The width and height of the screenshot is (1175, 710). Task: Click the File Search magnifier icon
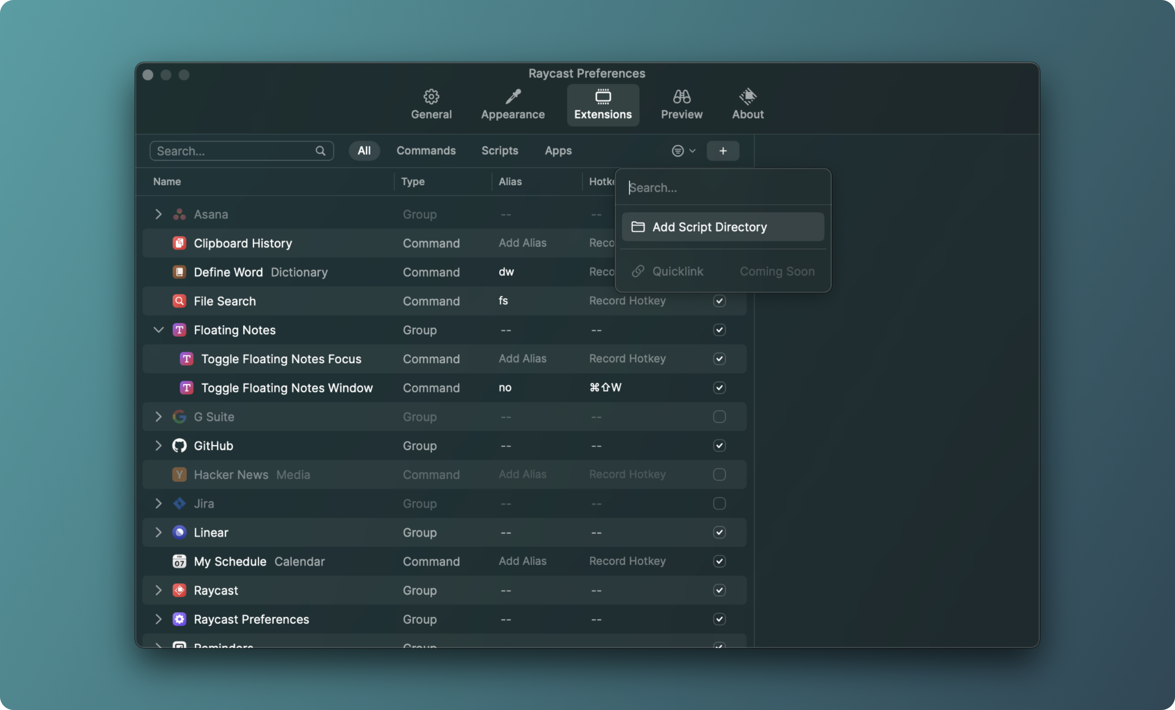(179, 301)
